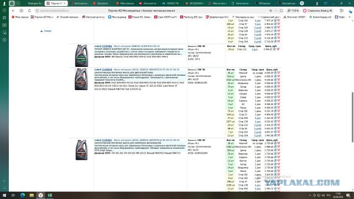Open Pierburg 2EE bookmark

click(191, 17)
